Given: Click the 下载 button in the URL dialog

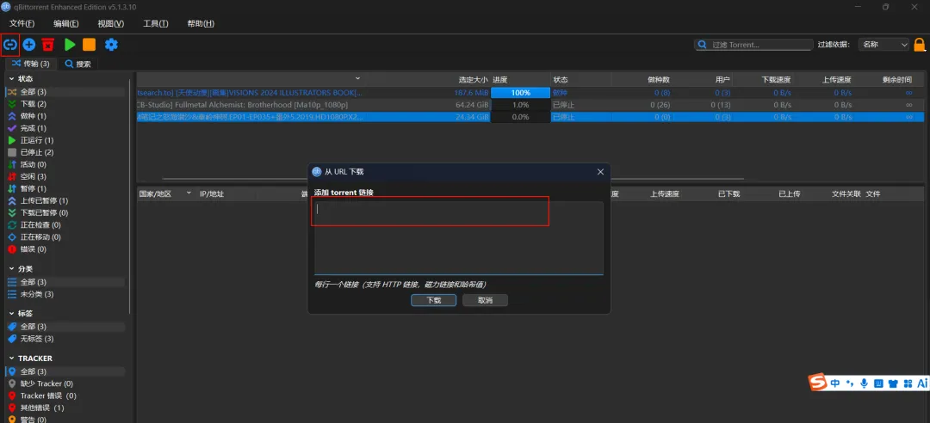Looking at the screenshot, I should pos(433,300).
